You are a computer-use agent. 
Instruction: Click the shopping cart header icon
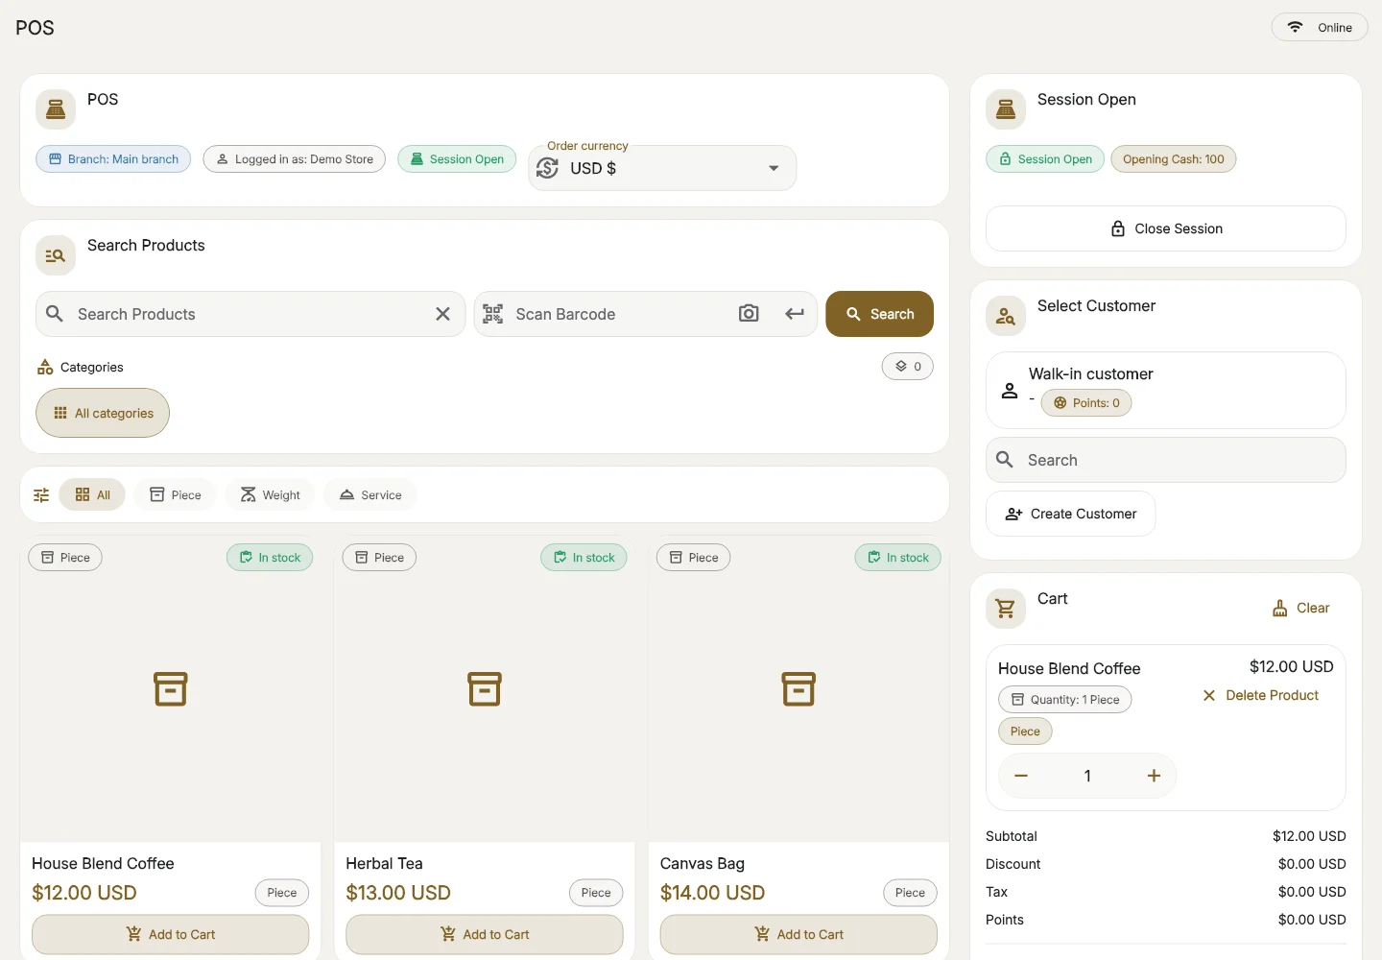point(1006,609)
